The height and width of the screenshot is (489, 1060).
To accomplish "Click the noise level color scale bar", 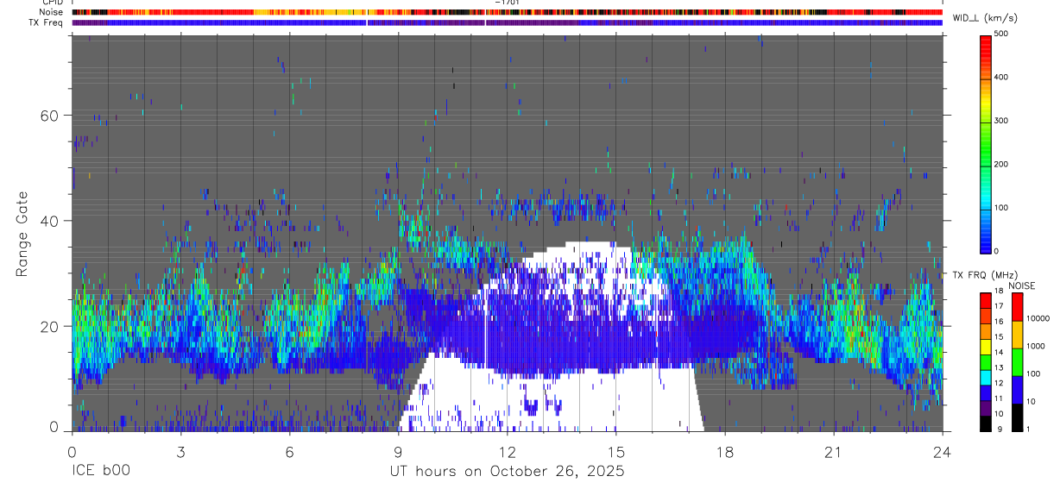I will tap(1017, 361).
